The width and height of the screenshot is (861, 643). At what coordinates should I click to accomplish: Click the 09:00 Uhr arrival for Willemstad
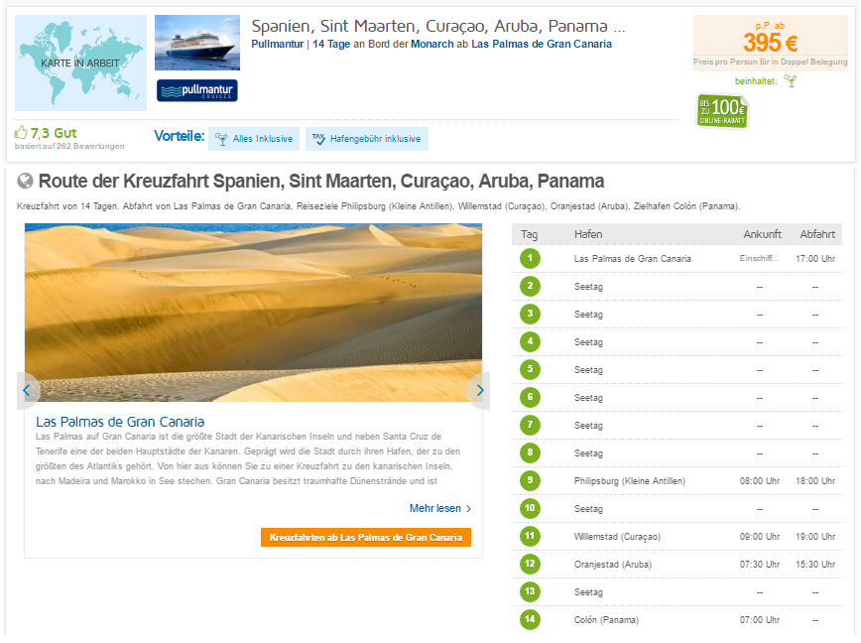[760, 537]
